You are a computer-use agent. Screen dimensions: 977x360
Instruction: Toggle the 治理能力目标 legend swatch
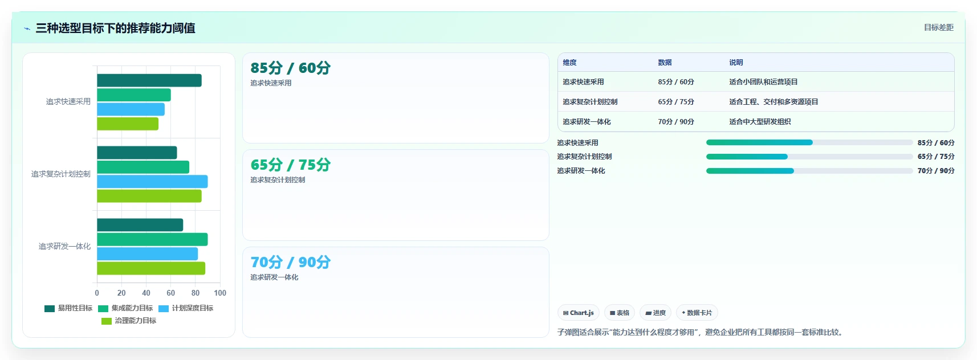pyautogui.click(x=107, y=321)
